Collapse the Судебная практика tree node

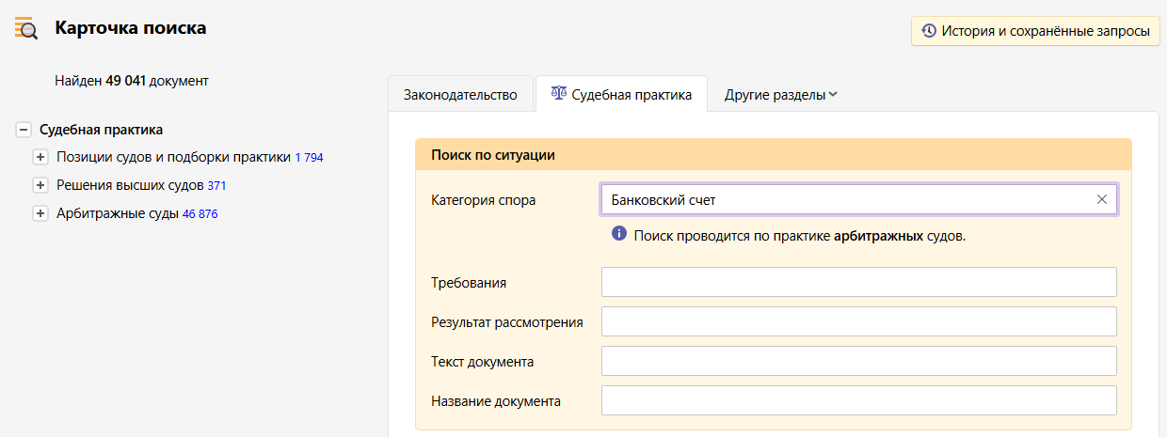(x=24, y=130)
